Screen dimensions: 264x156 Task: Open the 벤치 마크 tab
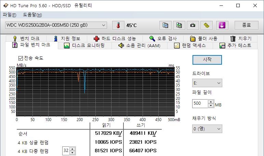[x=26, y=39]
